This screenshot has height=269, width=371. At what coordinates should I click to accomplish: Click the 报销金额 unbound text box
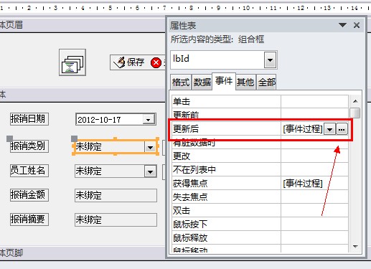tap(116, 195)
